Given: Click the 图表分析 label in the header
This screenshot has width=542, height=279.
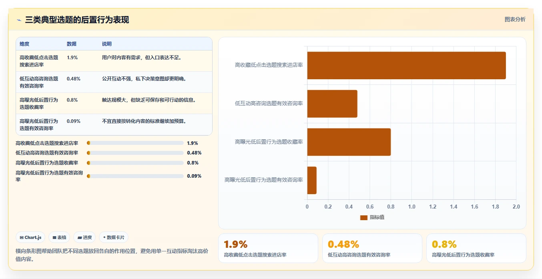Looking at the screenshot, I should tap(515, 19).
